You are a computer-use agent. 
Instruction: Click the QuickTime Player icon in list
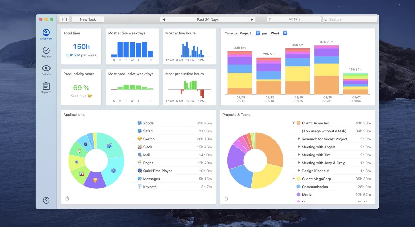[x=139, y=171]
